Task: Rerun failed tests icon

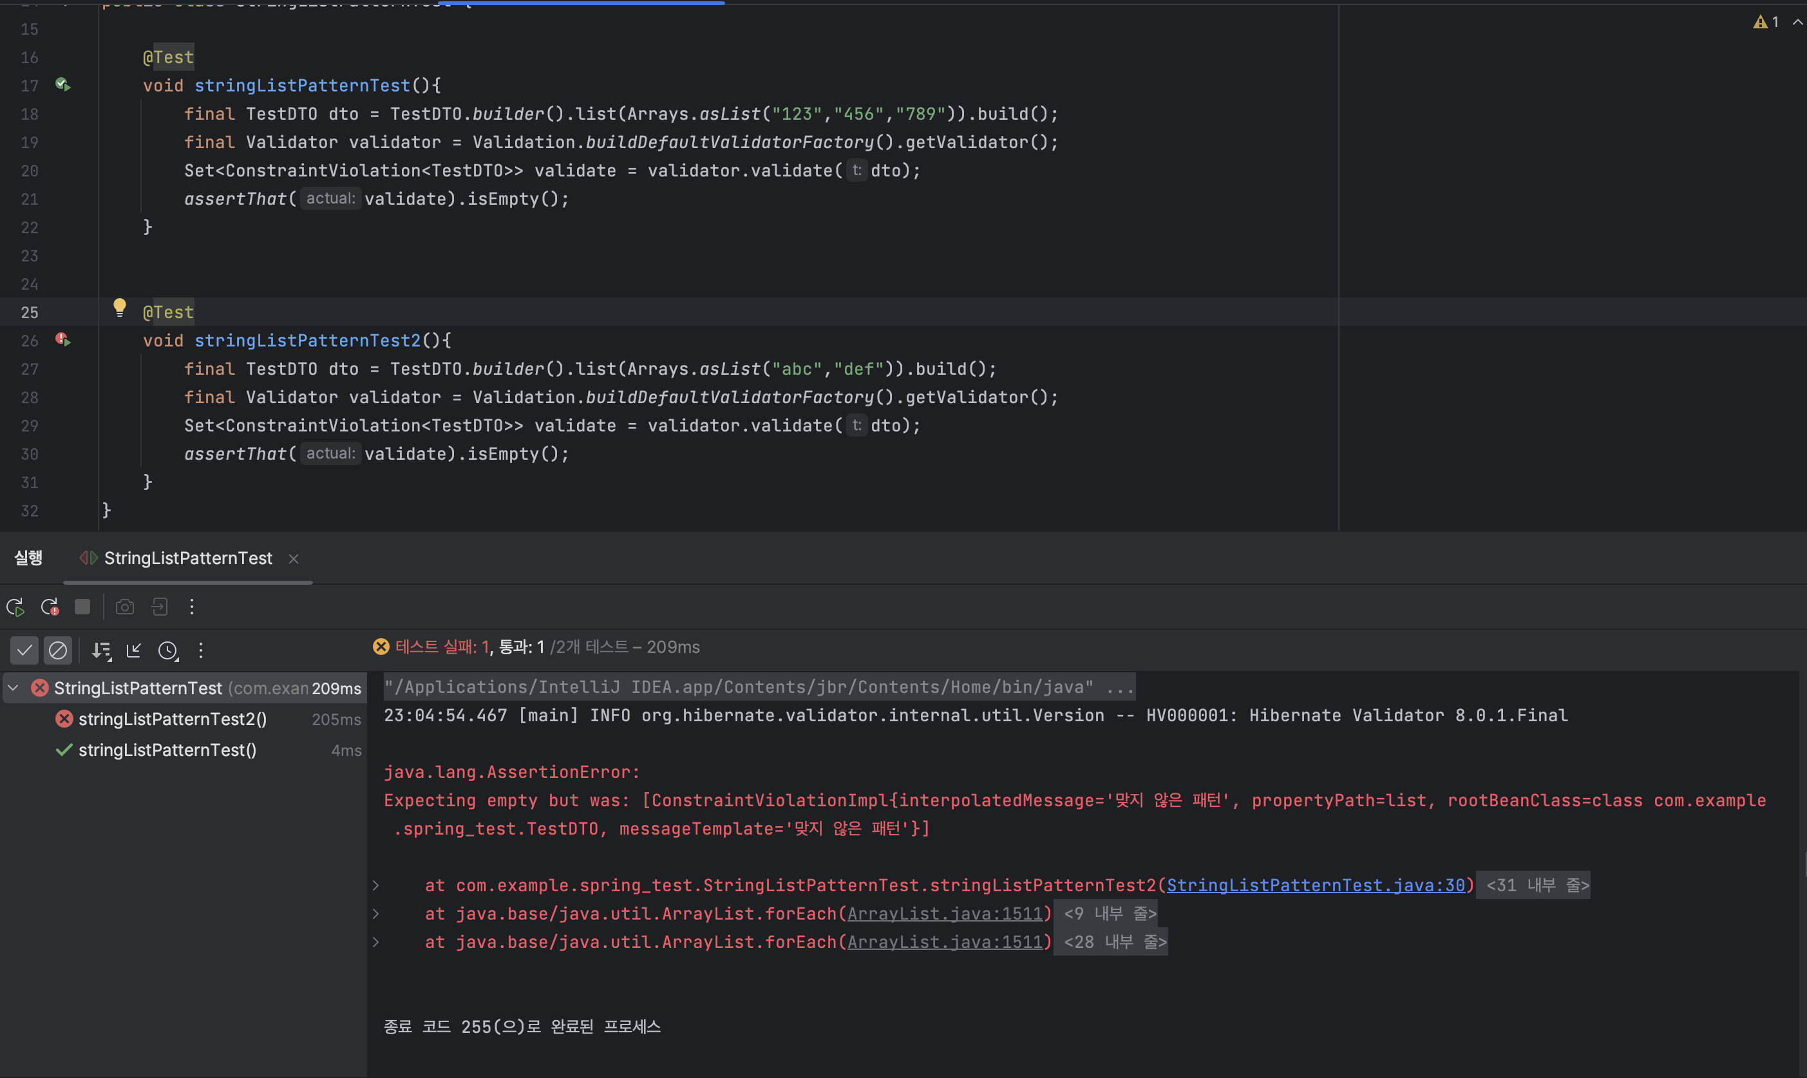Action: (50, 607)
